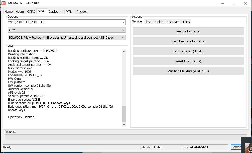Click the Progress bar
The height and width of the screenshot is (153, 252).
126,137
